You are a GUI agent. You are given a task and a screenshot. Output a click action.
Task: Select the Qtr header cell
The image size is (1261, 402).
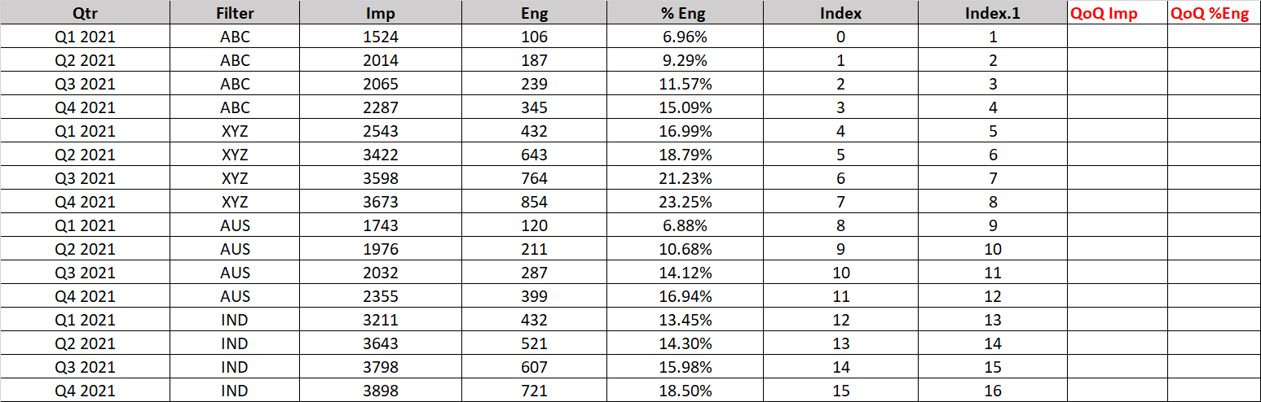85,13
